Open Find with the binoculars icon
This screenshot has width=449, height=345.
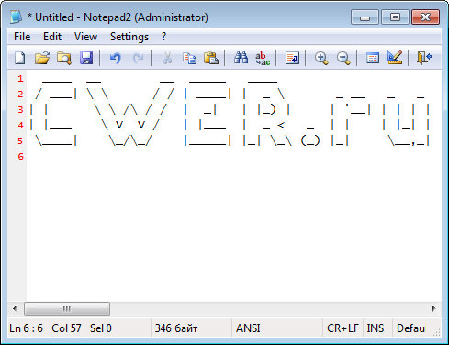[241, 58]
